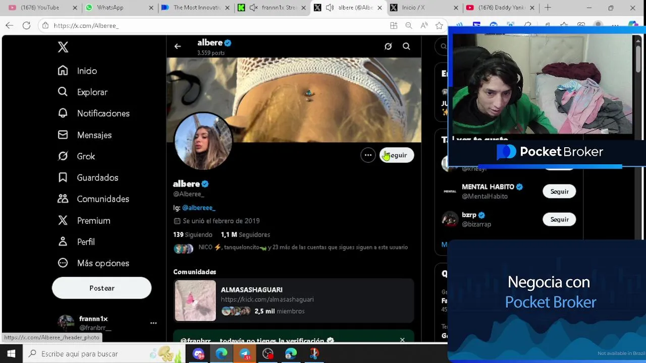
Task: Open Guardados bookmarks
Action: click(88, 177)
